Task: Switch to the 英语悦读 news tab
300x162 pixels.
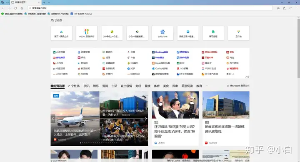Action: coord(187,86)
